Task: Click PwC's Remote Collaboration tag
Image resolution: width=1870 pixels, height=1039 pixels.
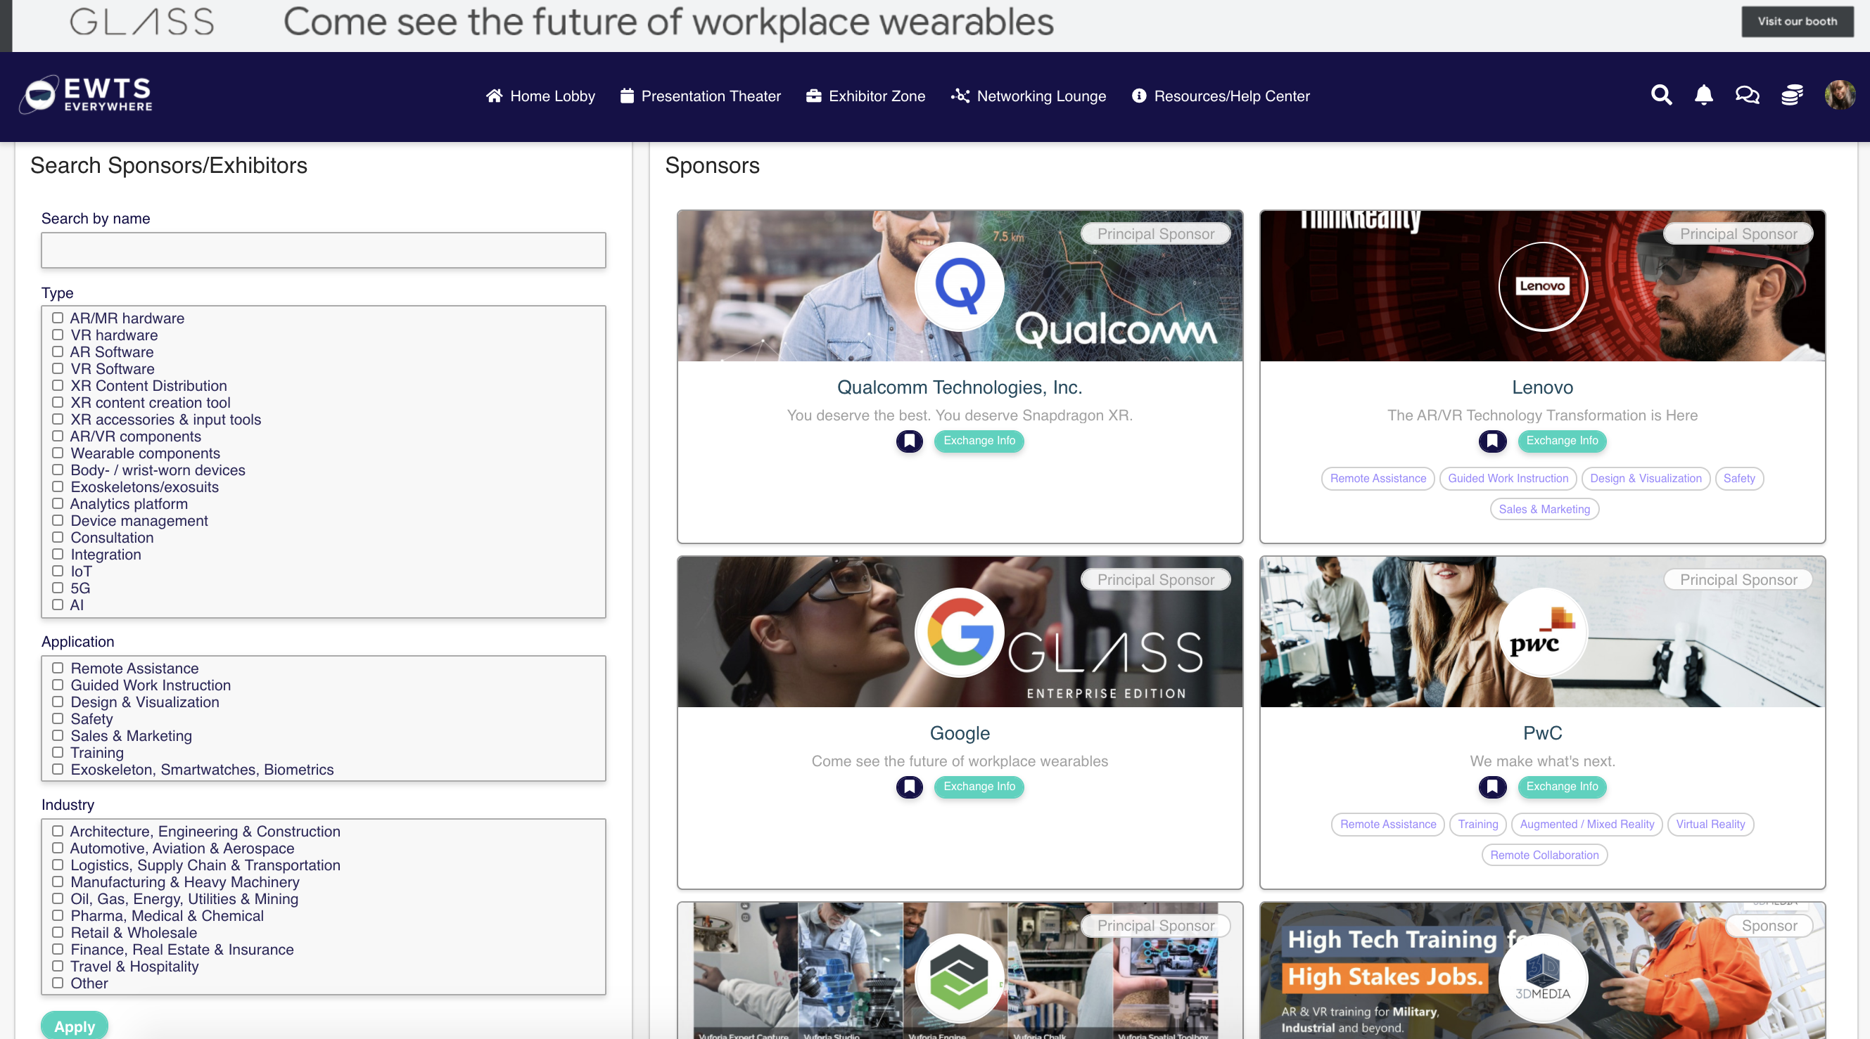Action: pyautogui.click(x=1544, y=856)
